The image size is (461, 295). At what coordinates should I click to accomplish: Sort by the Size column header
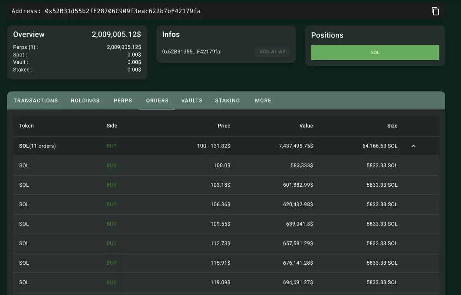pyautogui.click(x=392, y=126)
